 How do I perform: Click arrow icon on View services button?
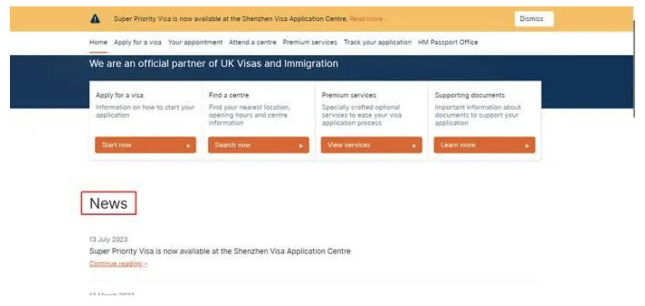point(414,146)
